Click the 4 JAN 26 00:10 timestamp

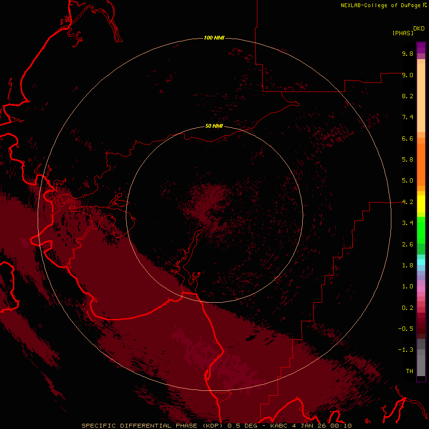point(322,426)
